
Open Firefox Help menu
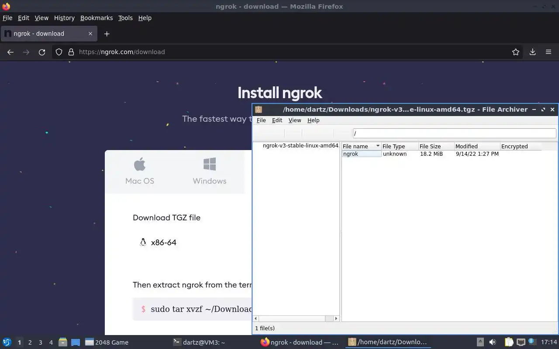point(145,18)
